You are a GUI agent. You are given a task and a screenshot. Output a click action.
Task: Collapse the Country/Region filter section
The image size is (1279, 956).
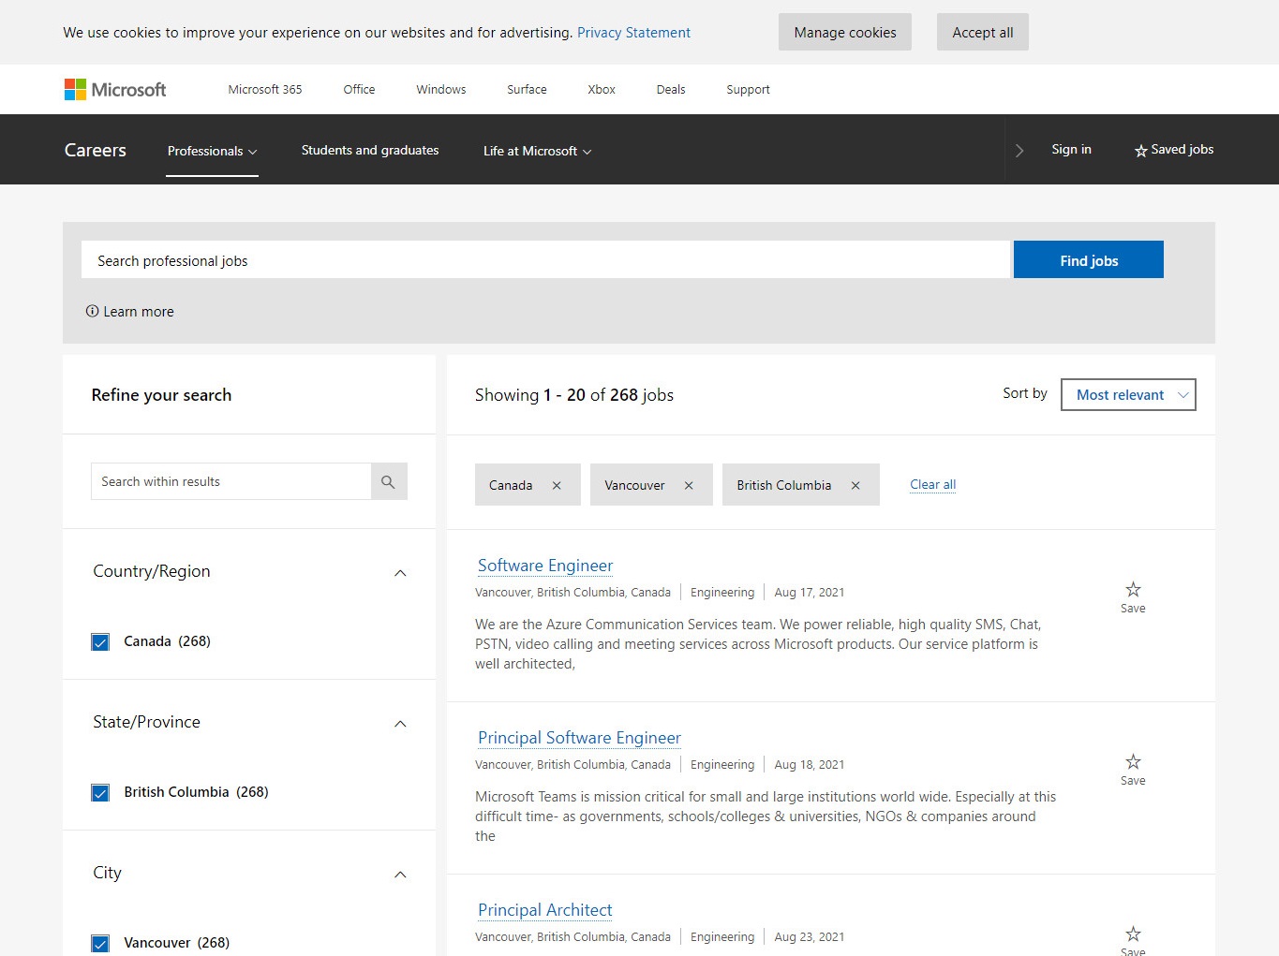tap(400, 573)
